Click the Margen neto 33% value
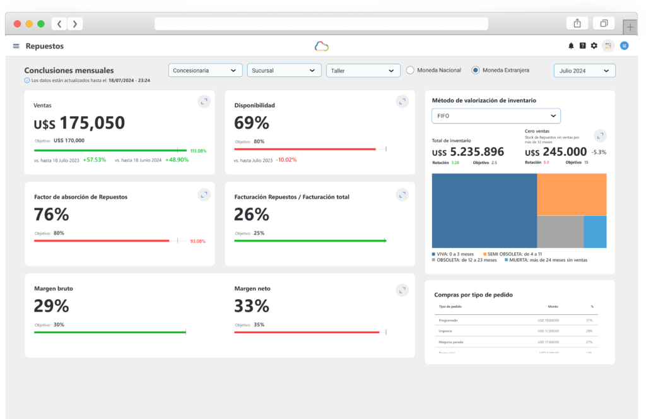 point(252,306)
